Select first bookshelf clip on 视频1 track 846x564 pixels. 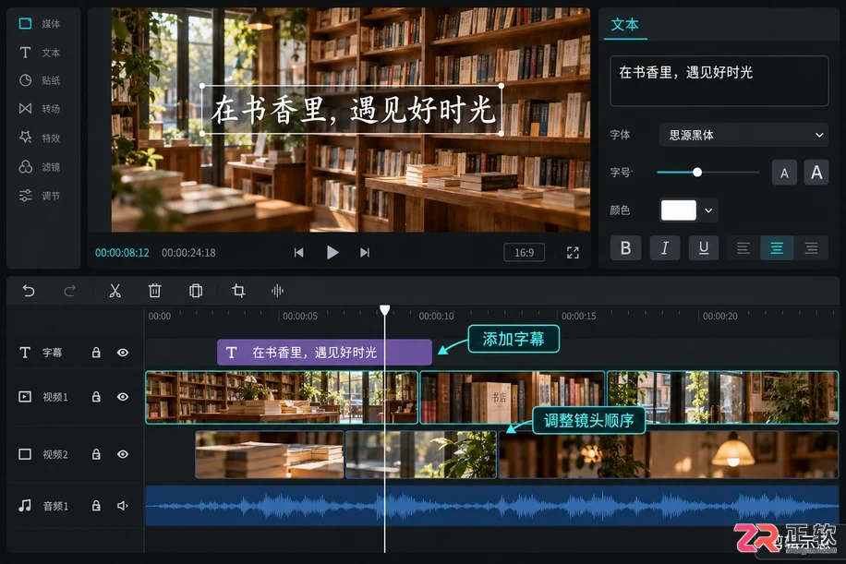(x=282, y=397)
